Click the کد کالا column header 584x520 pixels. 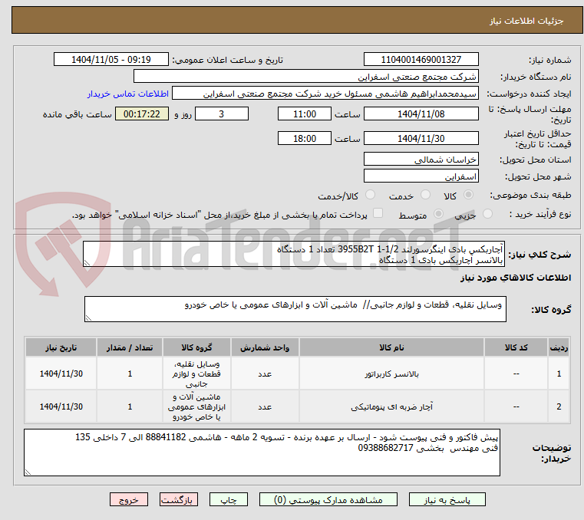(x=516, y=347)
